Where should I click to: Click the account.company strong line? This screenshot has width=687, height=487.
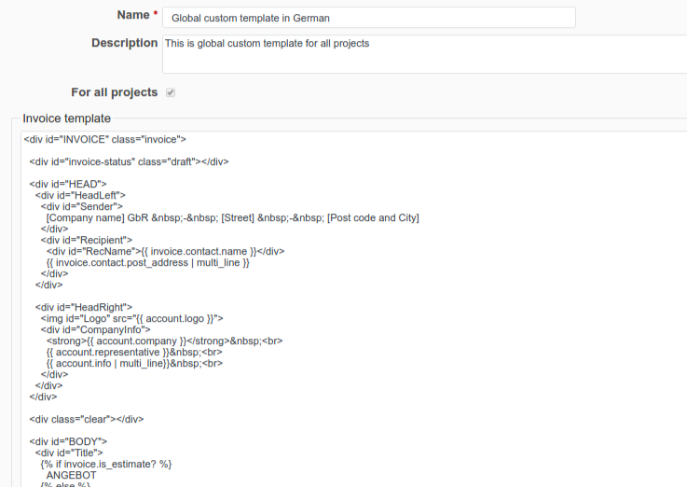163,341
